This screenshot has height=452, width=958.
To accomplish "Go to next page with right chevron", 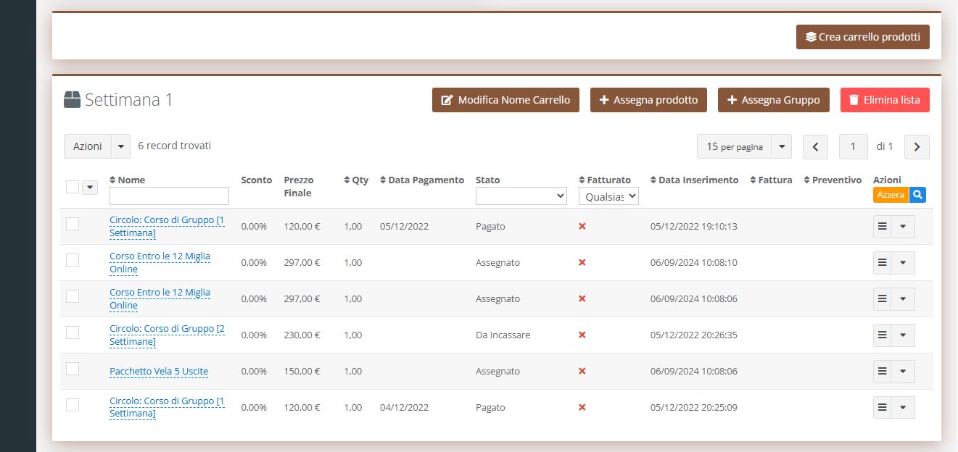I will [x=917, y=147].
